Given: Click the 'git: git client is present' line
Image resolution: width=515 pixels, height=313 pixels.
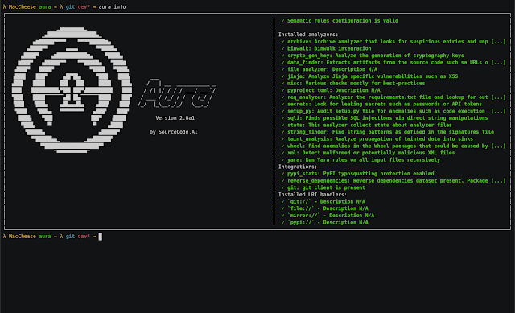Looking at the screenshot, I should pyautogui.click(x=323, y=187).
